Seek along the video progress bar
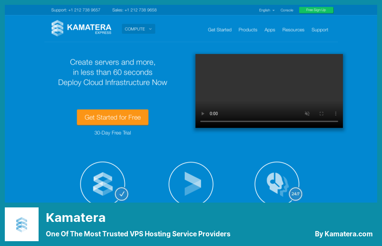Screen dimensions: 382x246 click(x=269, y=122)
